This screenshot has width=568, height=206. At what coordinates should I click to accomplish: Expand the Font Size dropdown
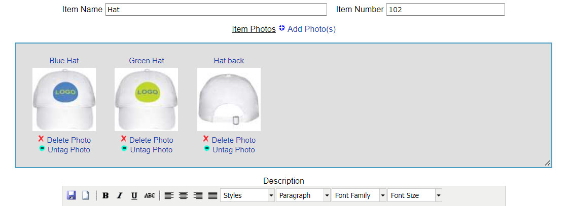click(x=414, y=195)
